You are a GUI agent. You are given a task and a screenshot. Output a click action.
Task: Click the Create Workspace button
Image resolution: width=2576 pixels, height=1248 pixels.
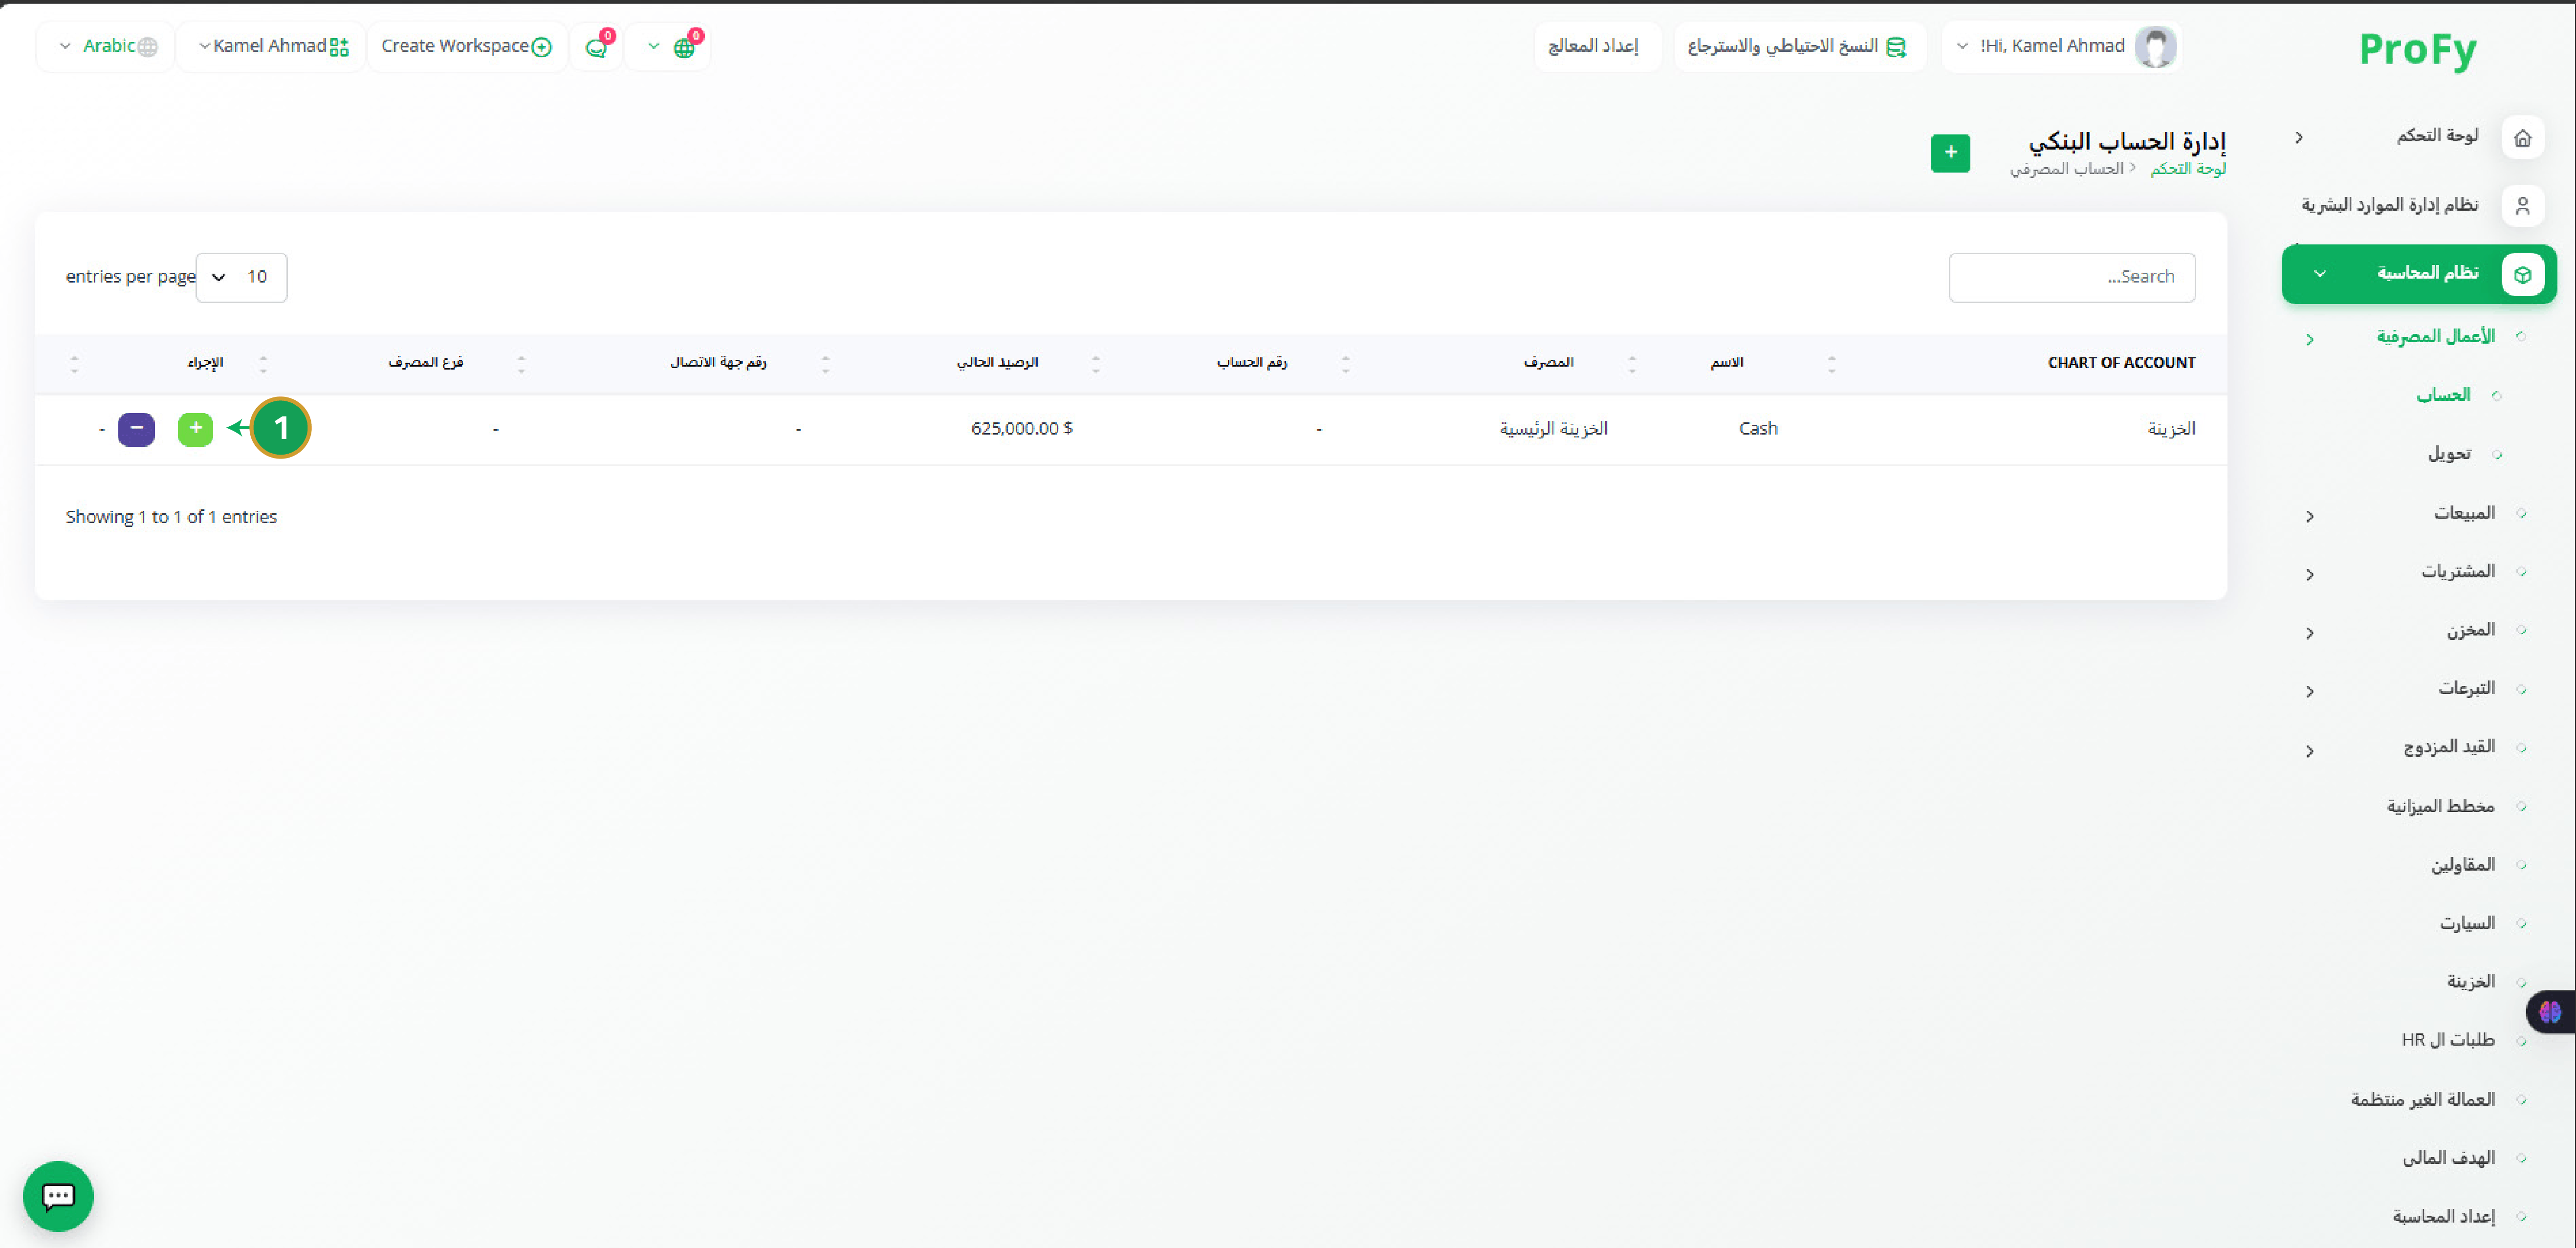467,47
